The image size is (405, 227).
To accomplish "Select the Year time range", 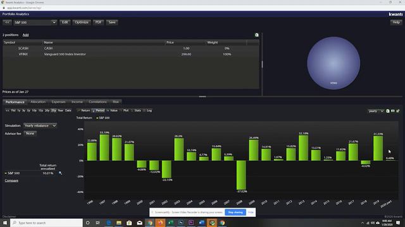I will coord(61,110).
